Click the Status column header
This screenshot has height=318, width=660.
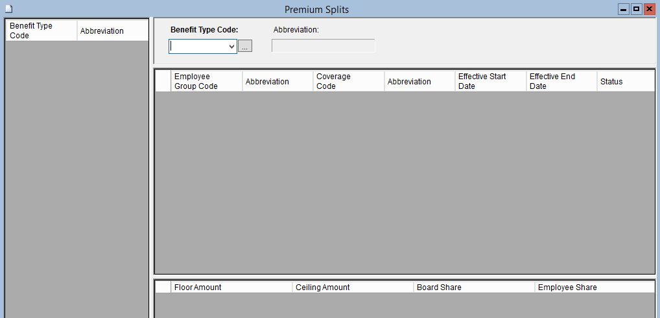click(625, 81)
